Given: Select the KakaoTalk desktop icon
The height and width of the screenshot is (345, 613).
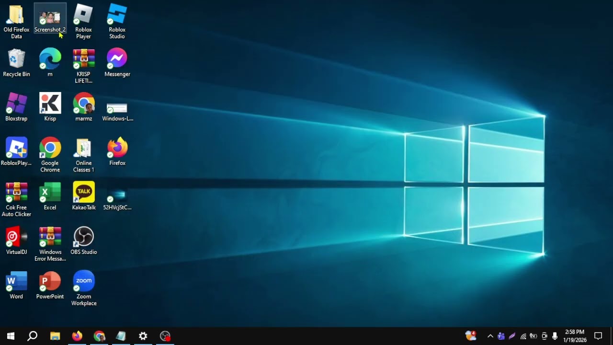Looking at the screenshot, I should [83, 197].
